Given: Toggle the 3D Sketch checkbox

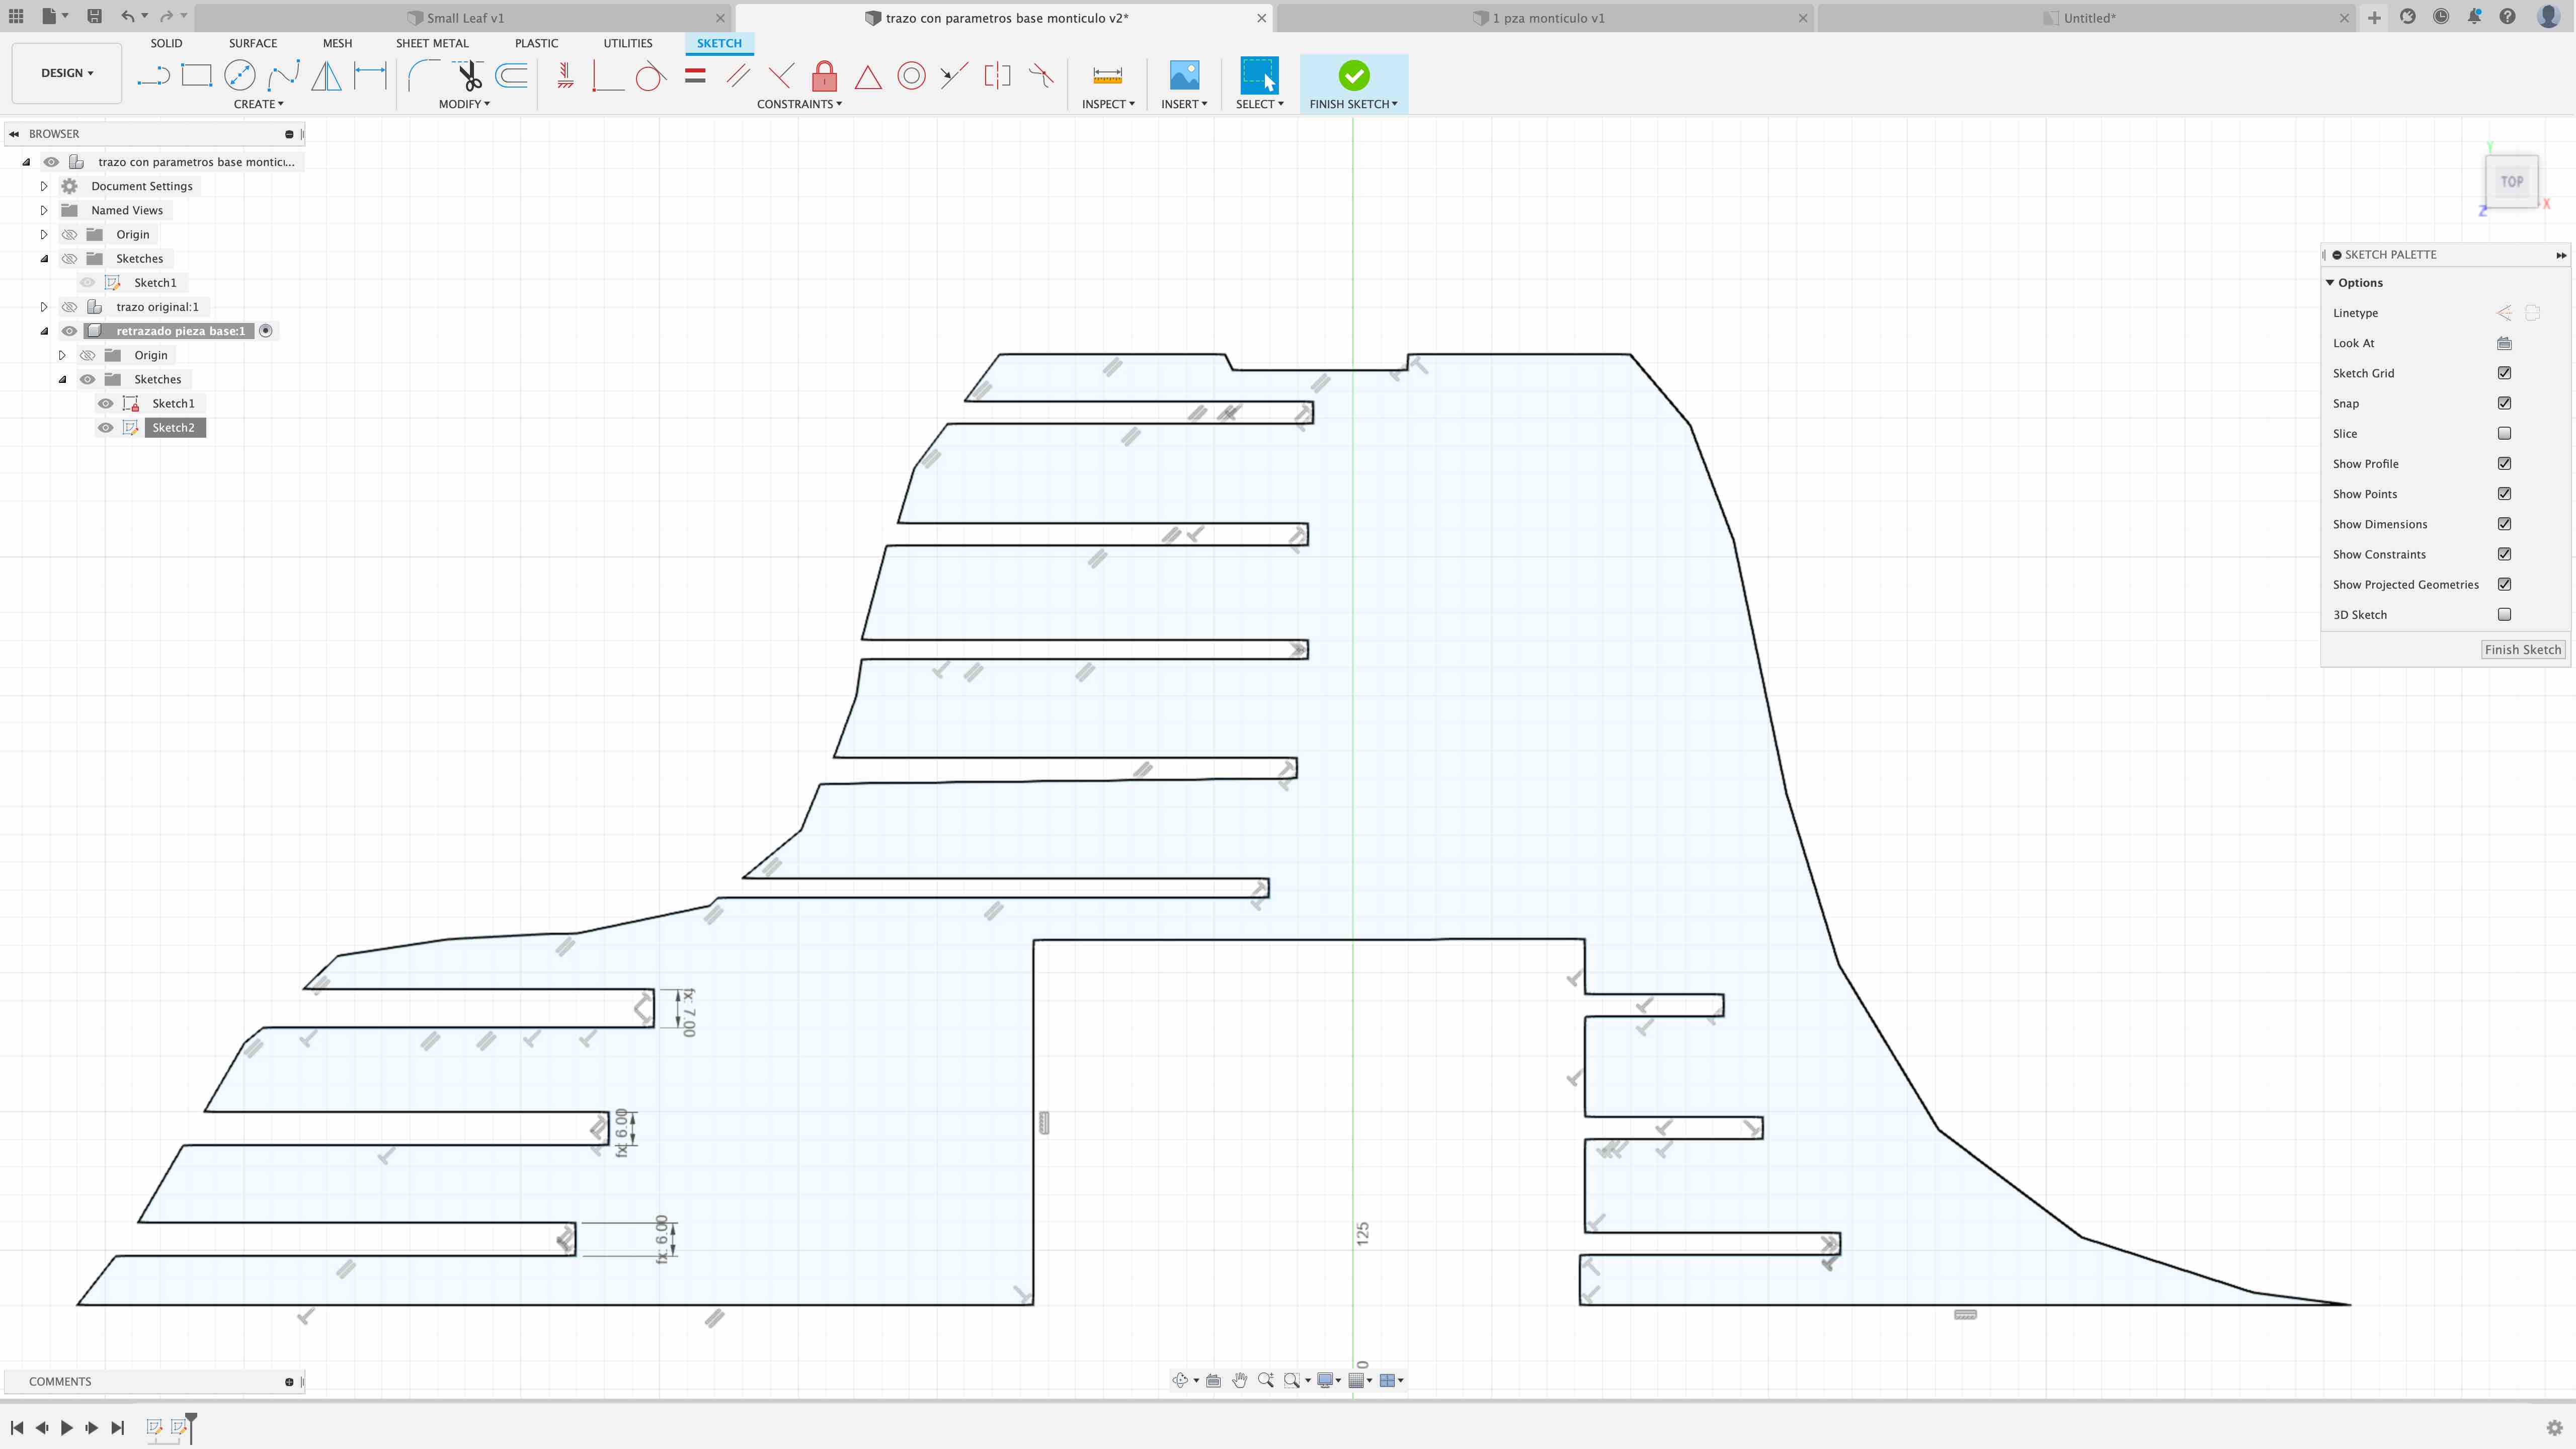Looking at the screenshot, I should tap(2504, 614).
